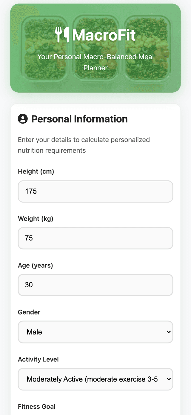Viewport: 191px width, 415px height.
Task: Focus the Height field showing 175
Action: click(x=95, y=191)
